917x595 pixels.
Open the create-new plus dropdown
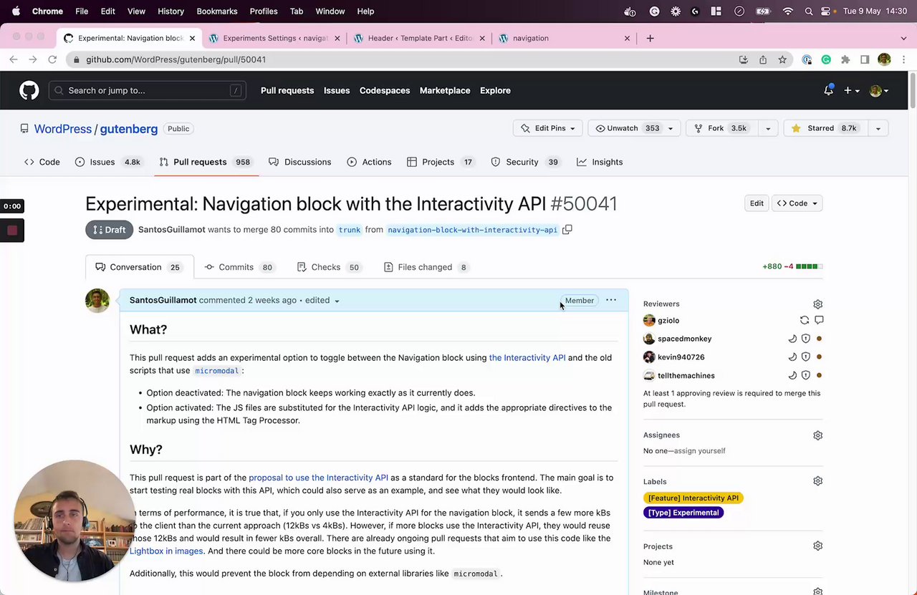coord(851,91)
